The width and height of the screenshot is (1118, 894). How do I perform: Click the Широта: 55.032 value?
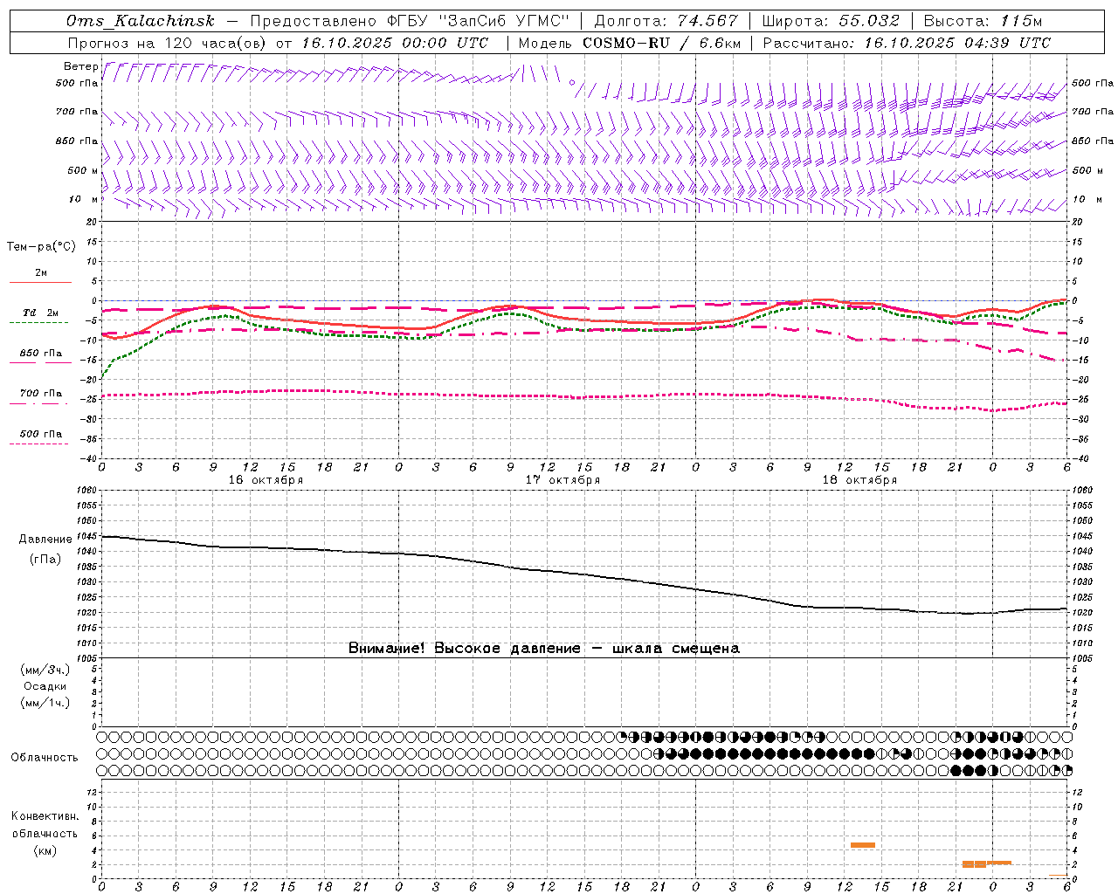[x=831, y=21]
